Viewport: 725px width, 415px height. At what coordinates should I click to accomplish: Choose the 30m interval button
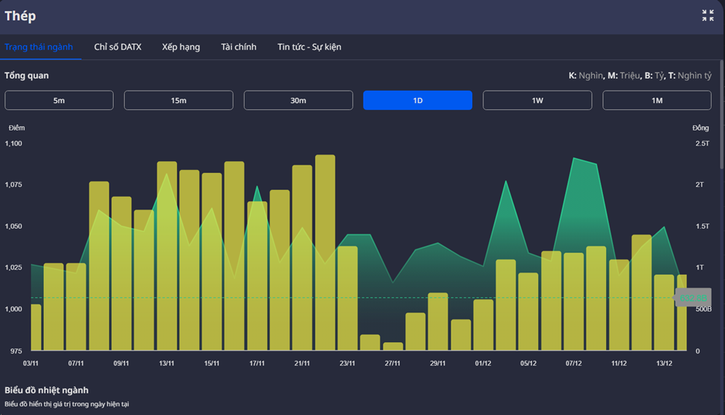tap(298, 100)
